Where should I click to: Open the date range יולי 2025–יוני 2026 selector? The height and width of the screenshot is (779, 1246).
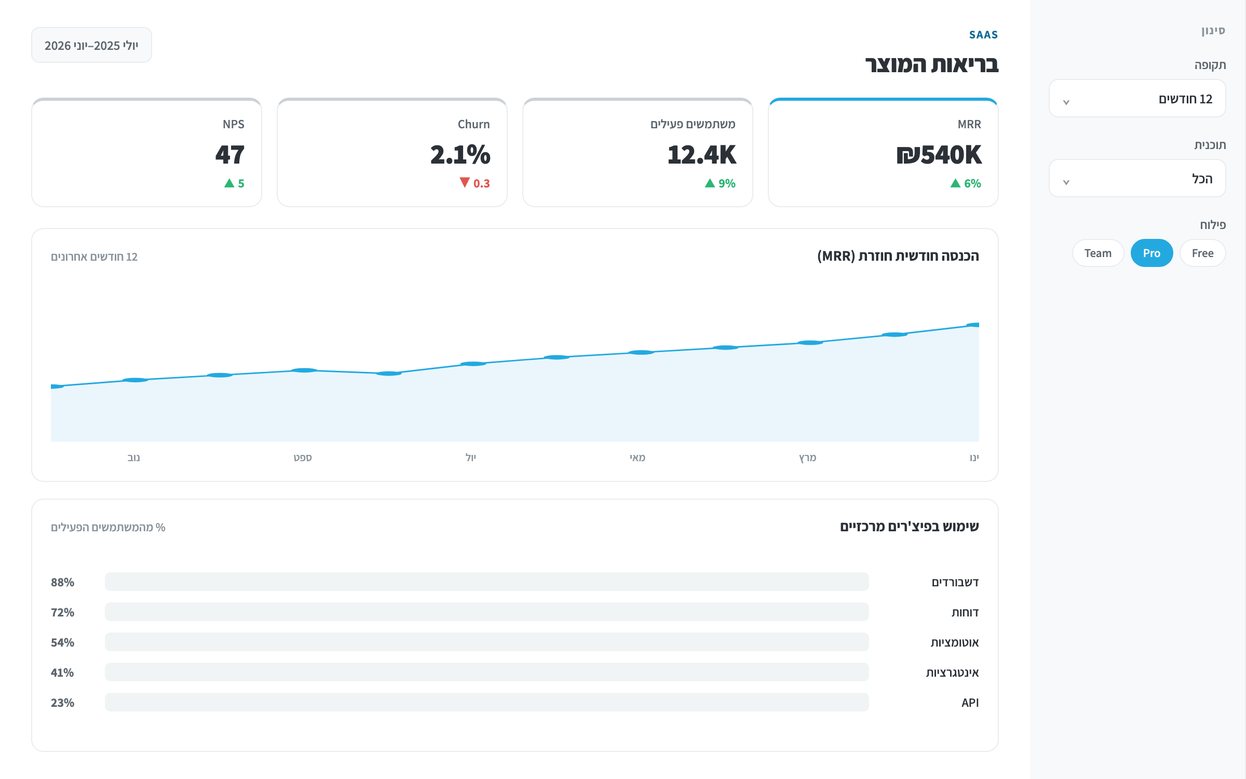[x=91, y=45]
